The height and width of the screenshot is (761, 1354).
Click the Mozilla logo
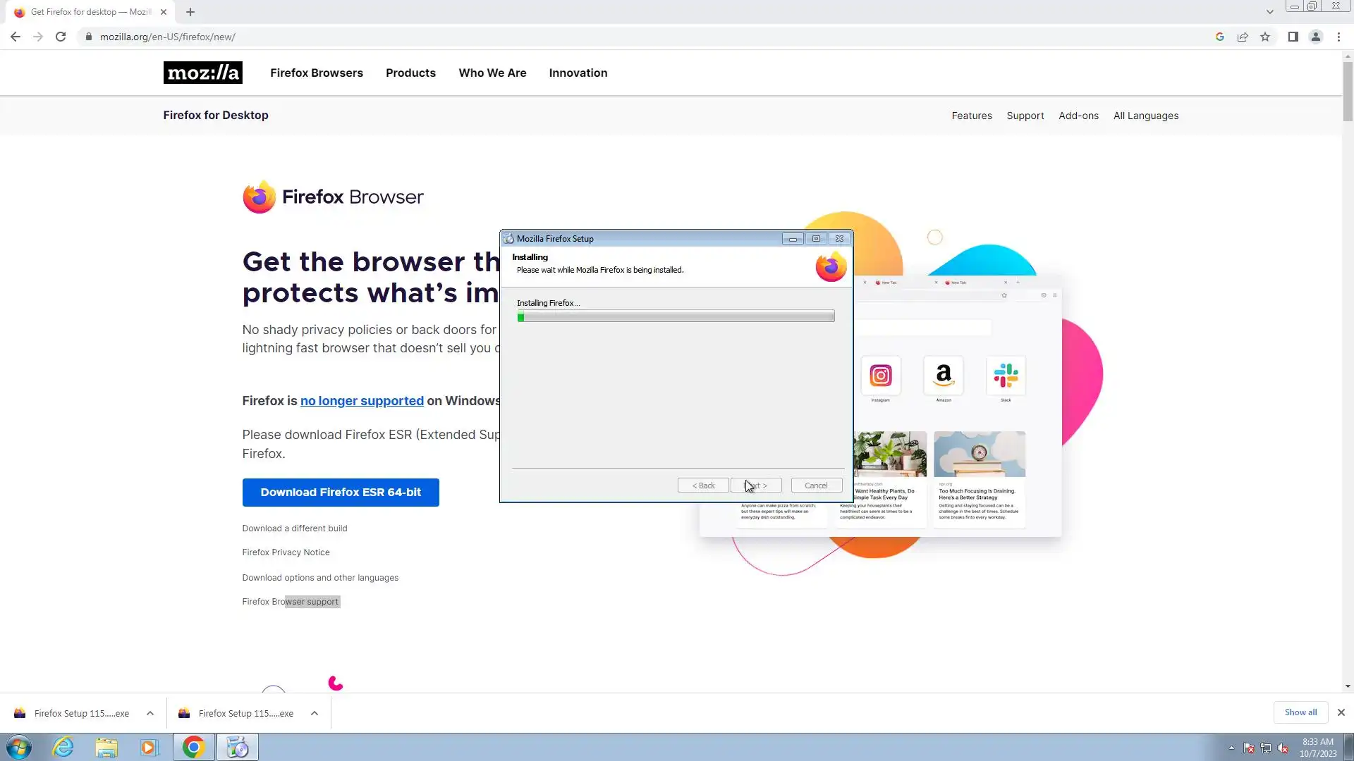pos(203,73)
